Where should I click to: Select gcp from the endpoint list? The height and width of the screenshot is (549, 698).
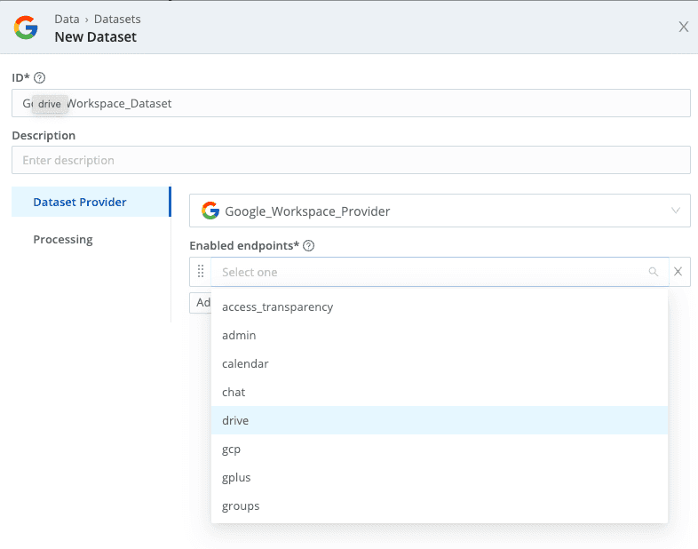231,449
